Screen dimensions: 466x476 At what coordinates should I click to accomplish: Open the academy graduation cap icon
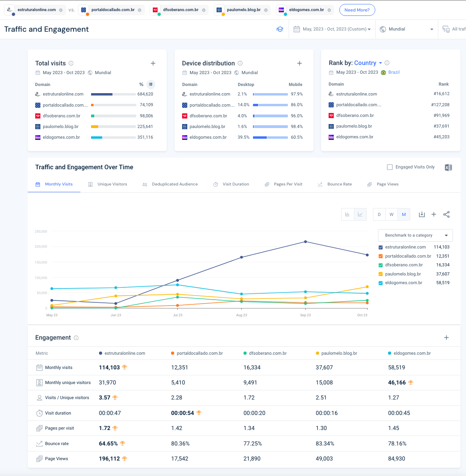point(280,29)
